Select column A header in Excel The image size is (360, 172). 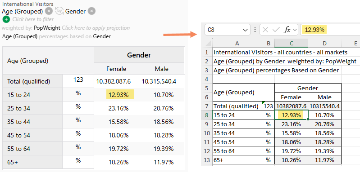(237, 44)
